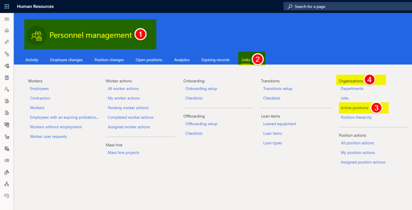Open Loaned equipment link
The image size is (412, 210).
tap(279, 124)
